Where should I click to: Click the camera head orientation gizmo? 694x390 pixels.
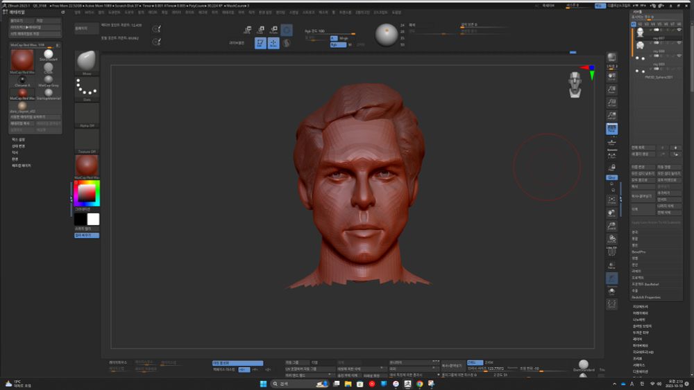point(575,84)
